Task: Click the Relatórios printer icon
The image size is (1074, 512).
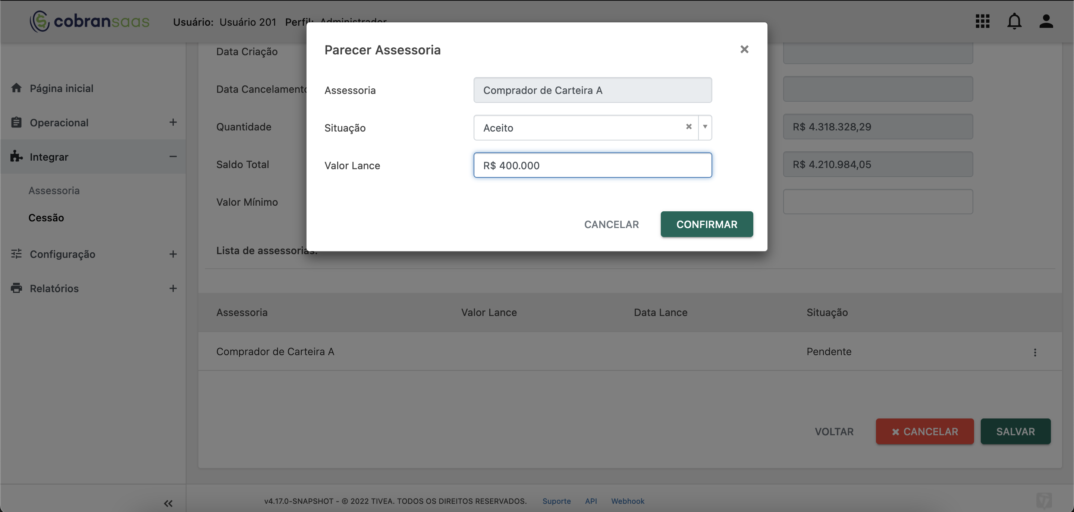Action: point(16,288)
